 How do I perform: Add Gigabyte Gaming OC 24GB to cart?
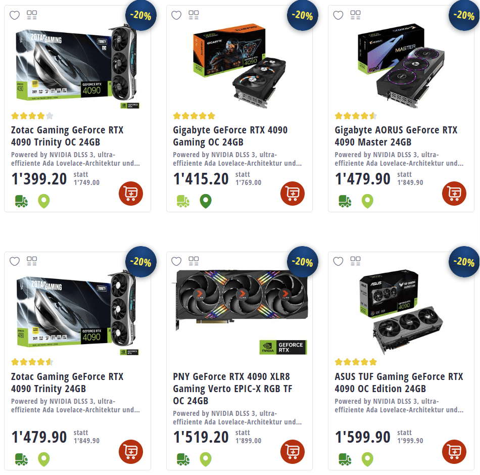[293, 194]
